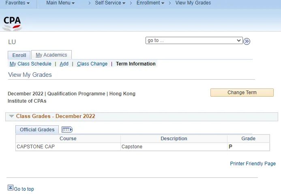This screenshot has width=281, height=194.
Task: Click the Description column header
Action: click(x=174, y=139)
